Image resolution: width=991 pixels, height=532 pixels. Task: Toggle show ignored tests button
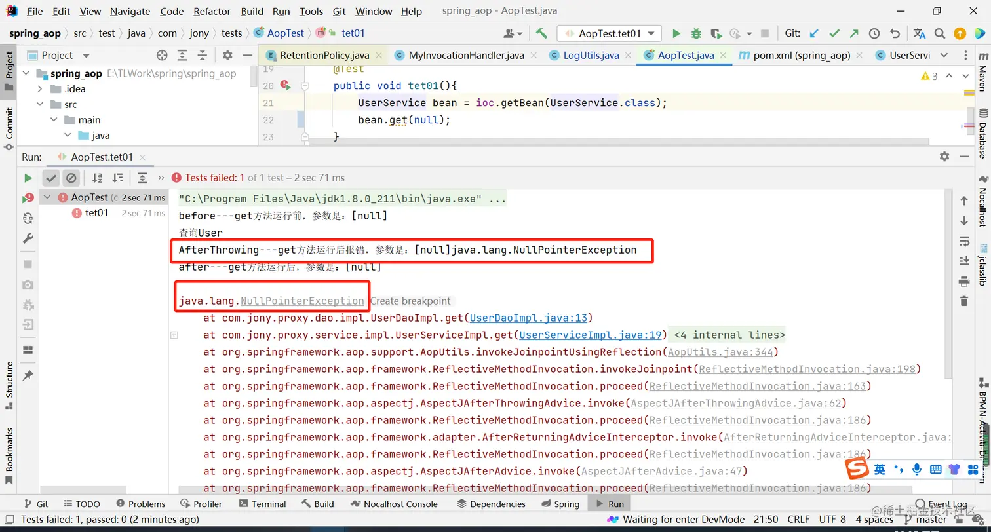pyautogui.click(x=71, y=178)
